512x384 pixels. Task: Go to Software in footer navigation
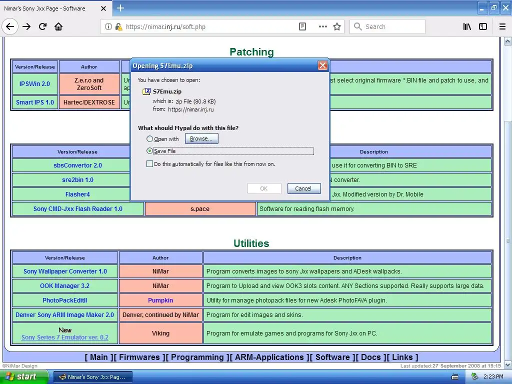(332, 357)
